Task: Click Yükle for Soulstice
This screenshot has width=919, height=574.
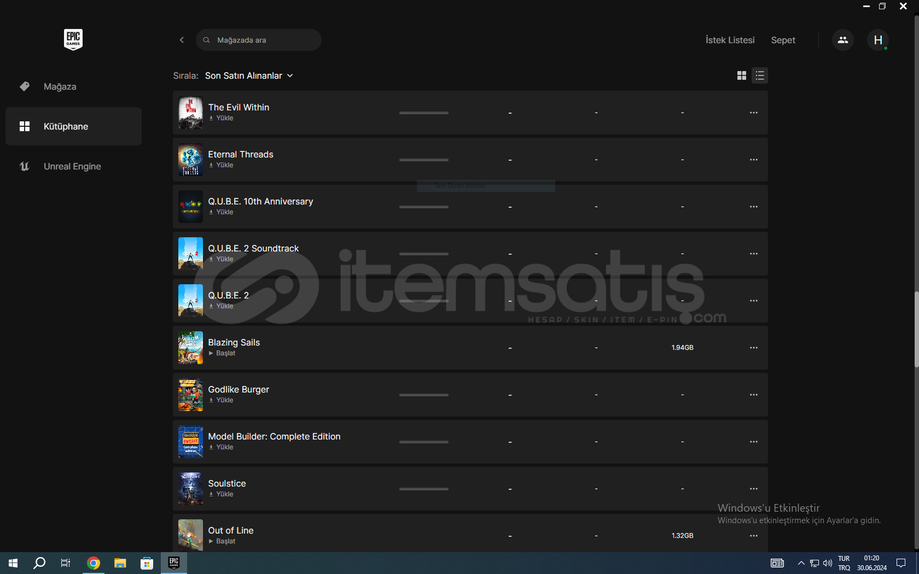Action: click(221, 494)
